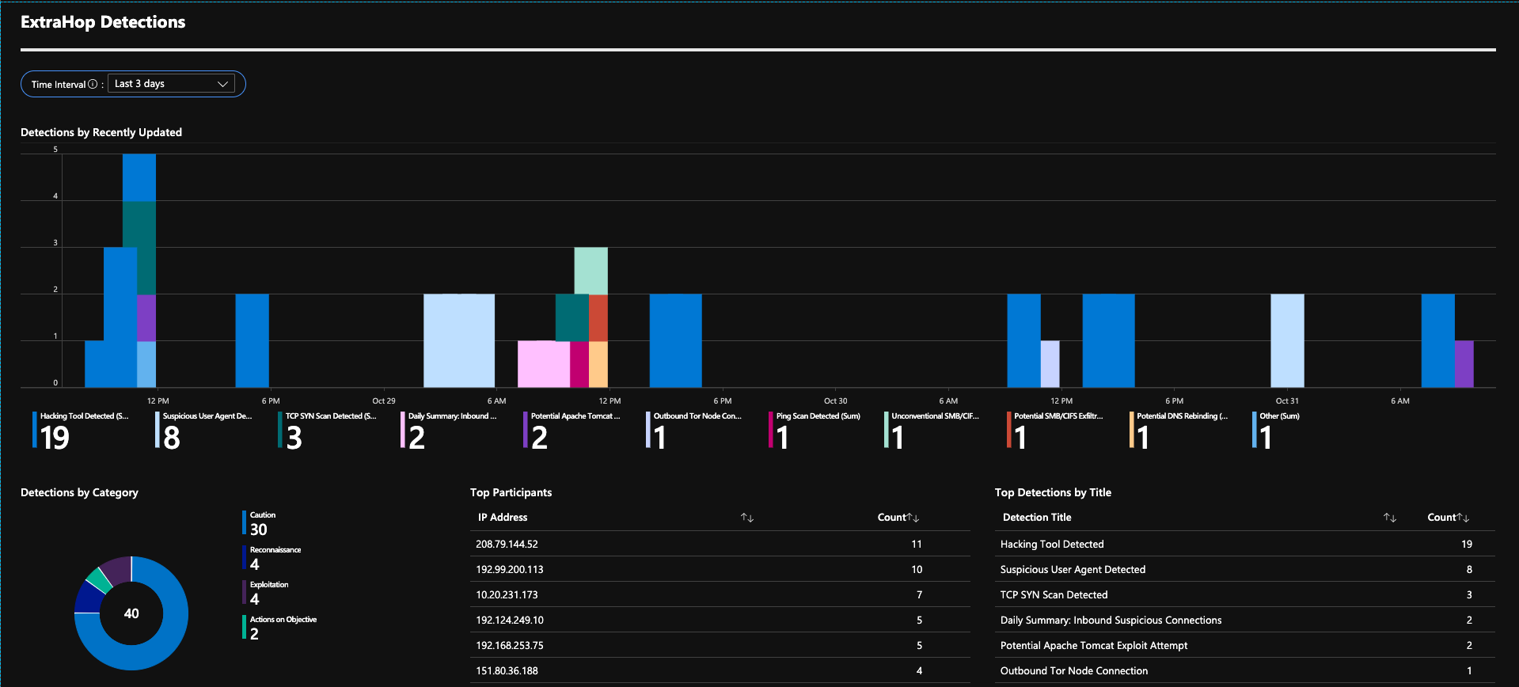Select Outbound Tor Node legend tile
1519x687 pixels.
tap(695, 431)
